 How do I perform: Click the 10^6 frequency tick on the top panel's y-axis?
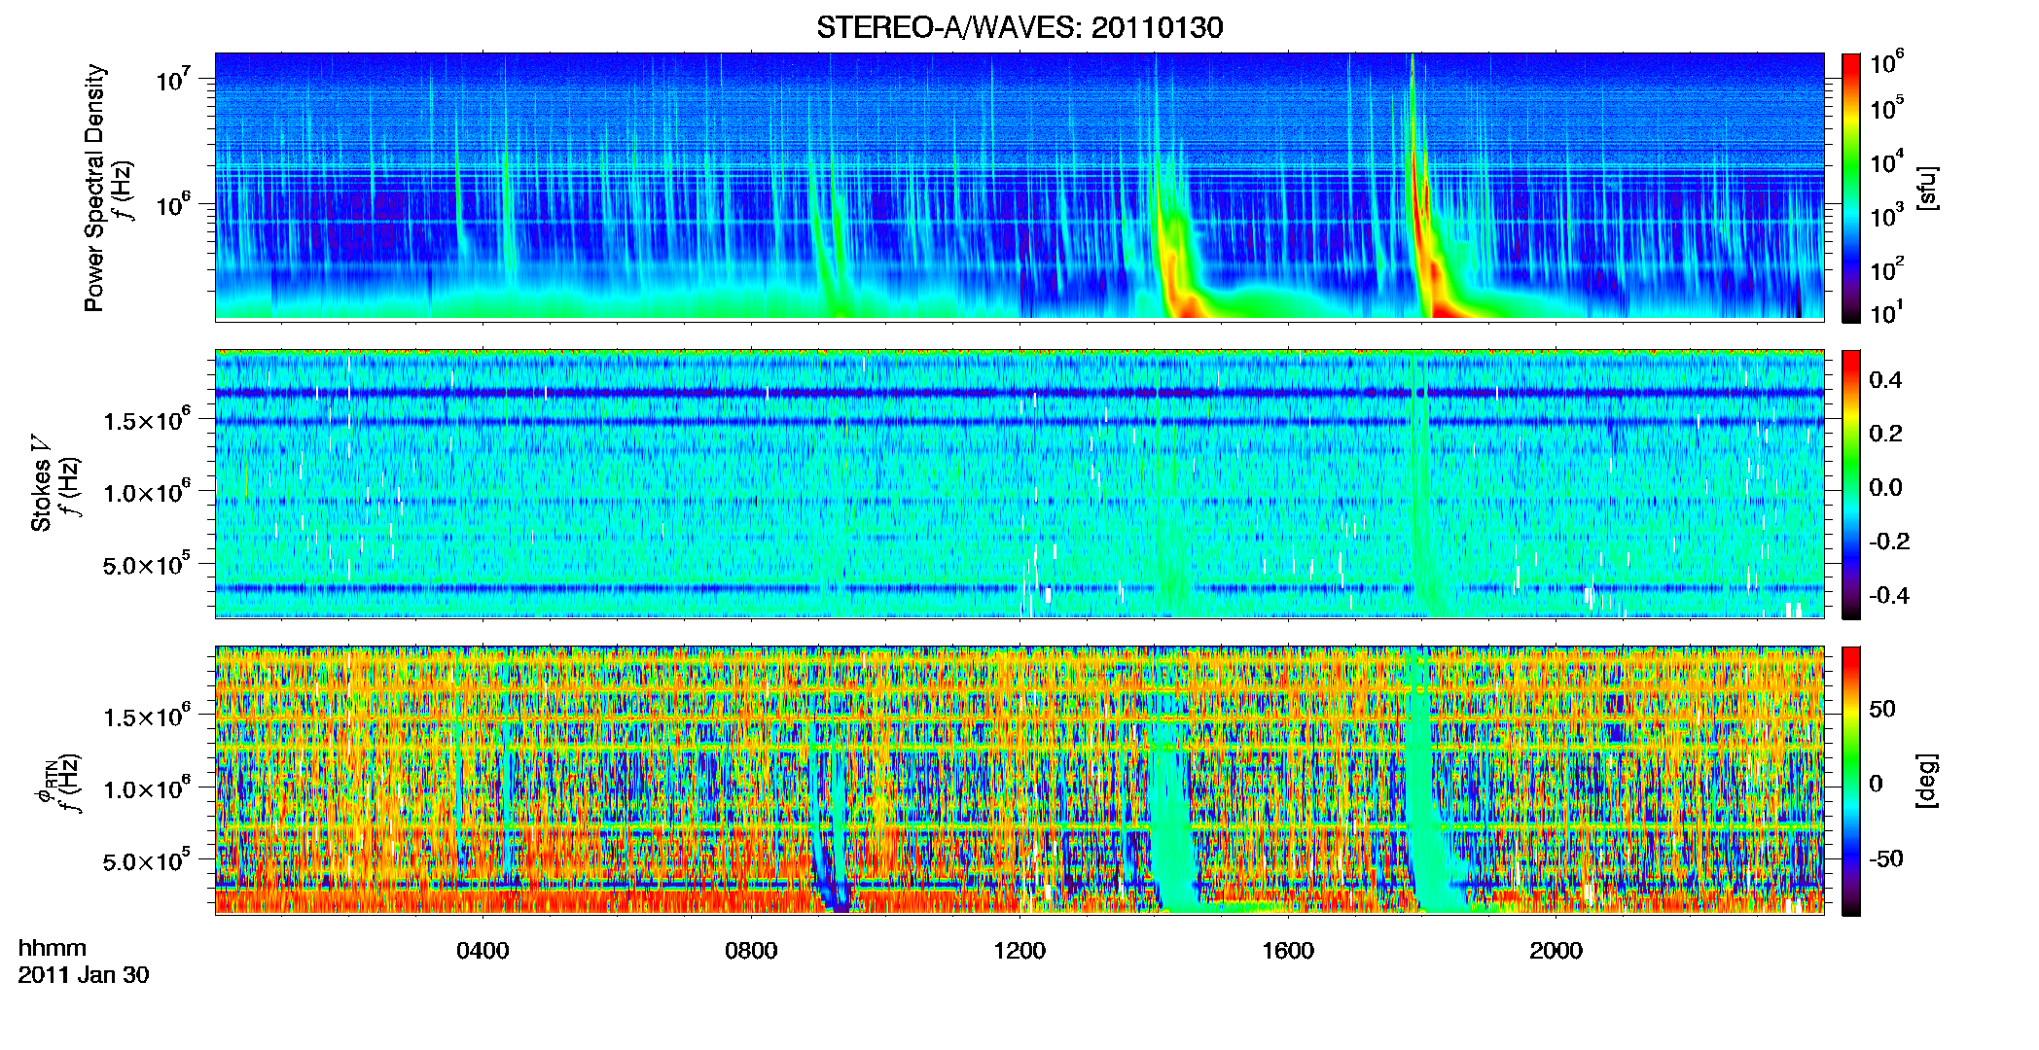[x=172, y=205]
